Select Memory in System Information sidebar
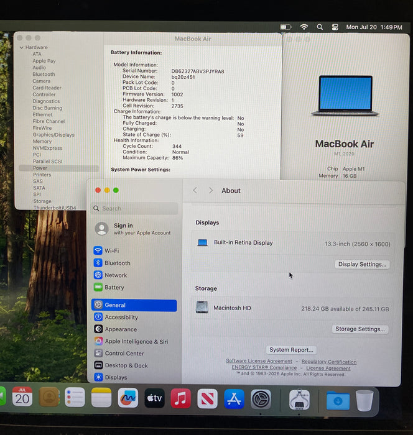Image resolution: width=413 pixels, height=435 pixels. 42,141
